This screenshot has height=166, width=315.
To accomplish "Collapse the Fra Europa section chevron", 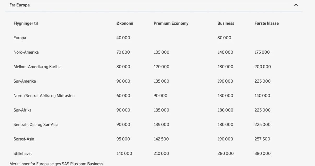I will pyautogui.click(x=296, y=5).
